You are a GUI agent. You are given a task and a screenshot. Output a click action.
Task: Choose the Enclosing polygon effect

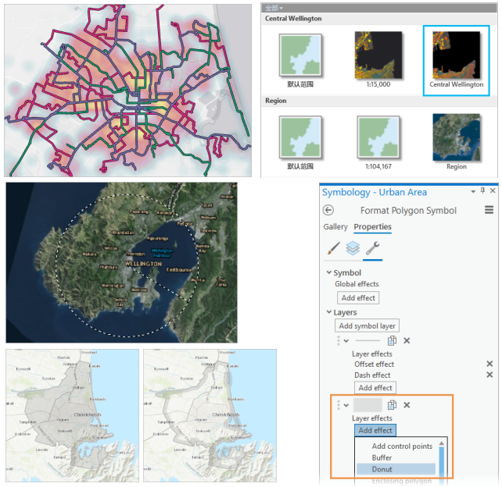(401, 481)
